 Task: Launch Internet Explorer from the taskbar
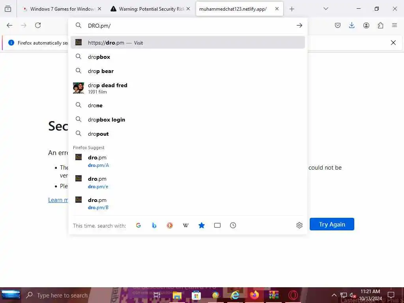[235, 295]
